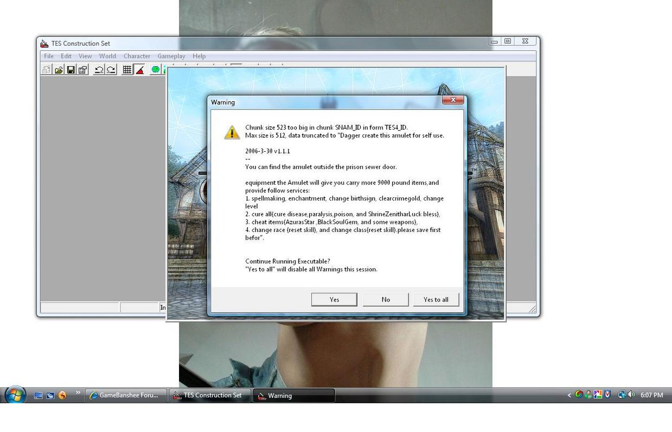Click the '2006-3-30 v1.1.1' line
672x432 pixels.
(x=267, y=151)
